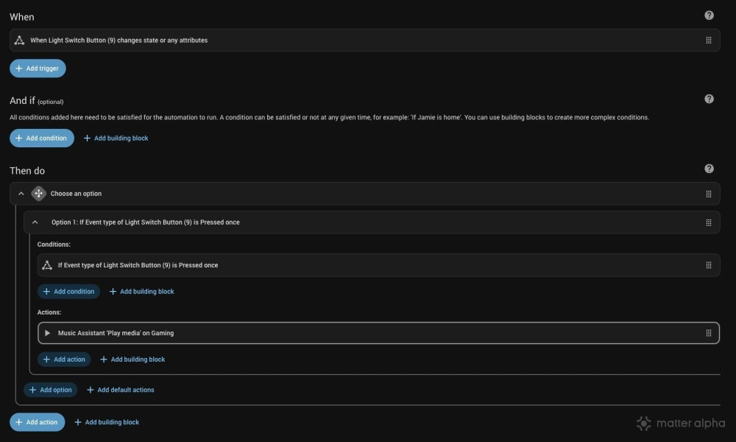Image resolution: width=736 pixels, height=442 pixels.
Task: Click Add action inside the Actions section
Action: [66, 359]
